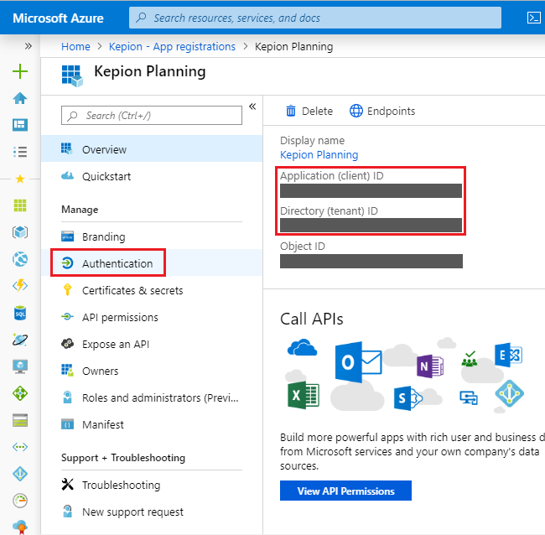Focus the Azure global search bar
Viewport: 545px width, 535px height.
point(315,18)
